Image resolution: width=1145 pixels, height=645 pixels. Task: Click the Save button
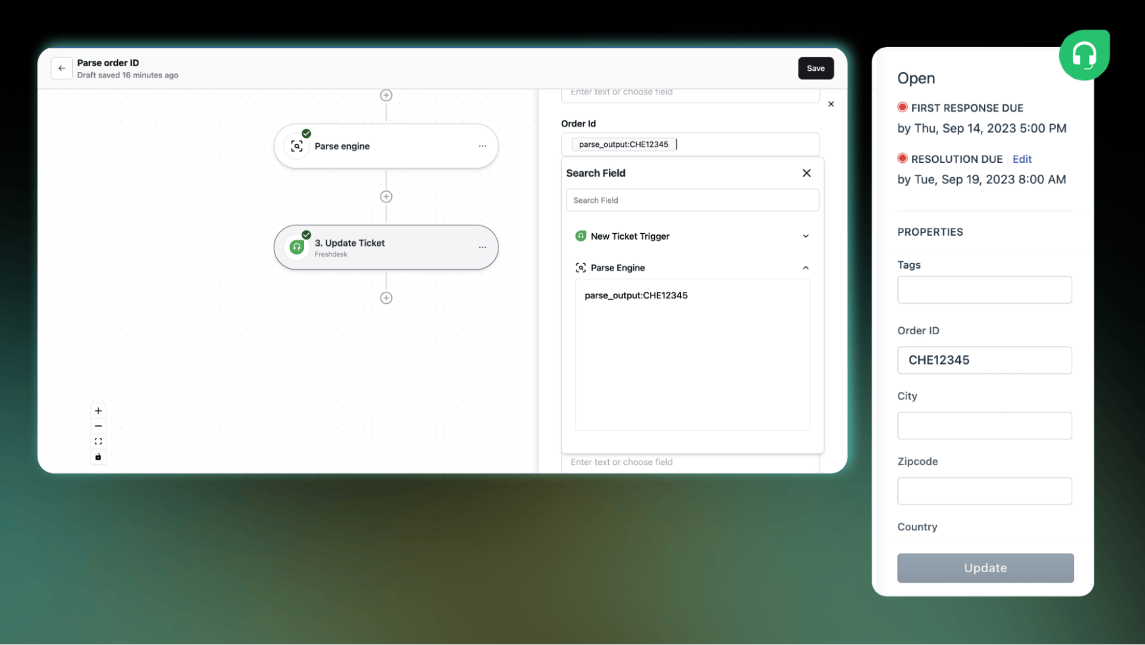point(815,68)
